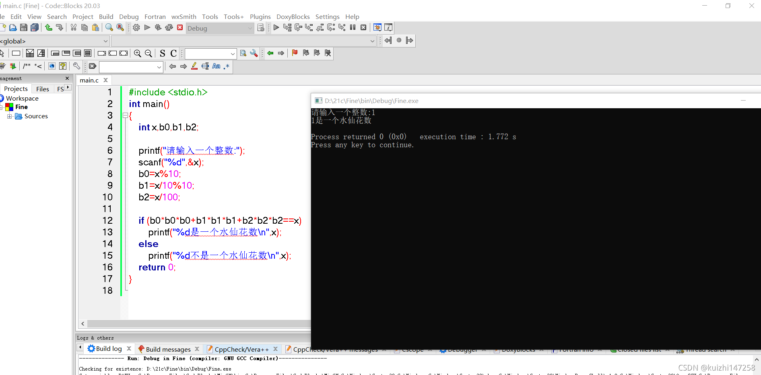Toggle the bookmark with the red flag icon
Viewport: 761px width, 375px height.
(295, 53)
